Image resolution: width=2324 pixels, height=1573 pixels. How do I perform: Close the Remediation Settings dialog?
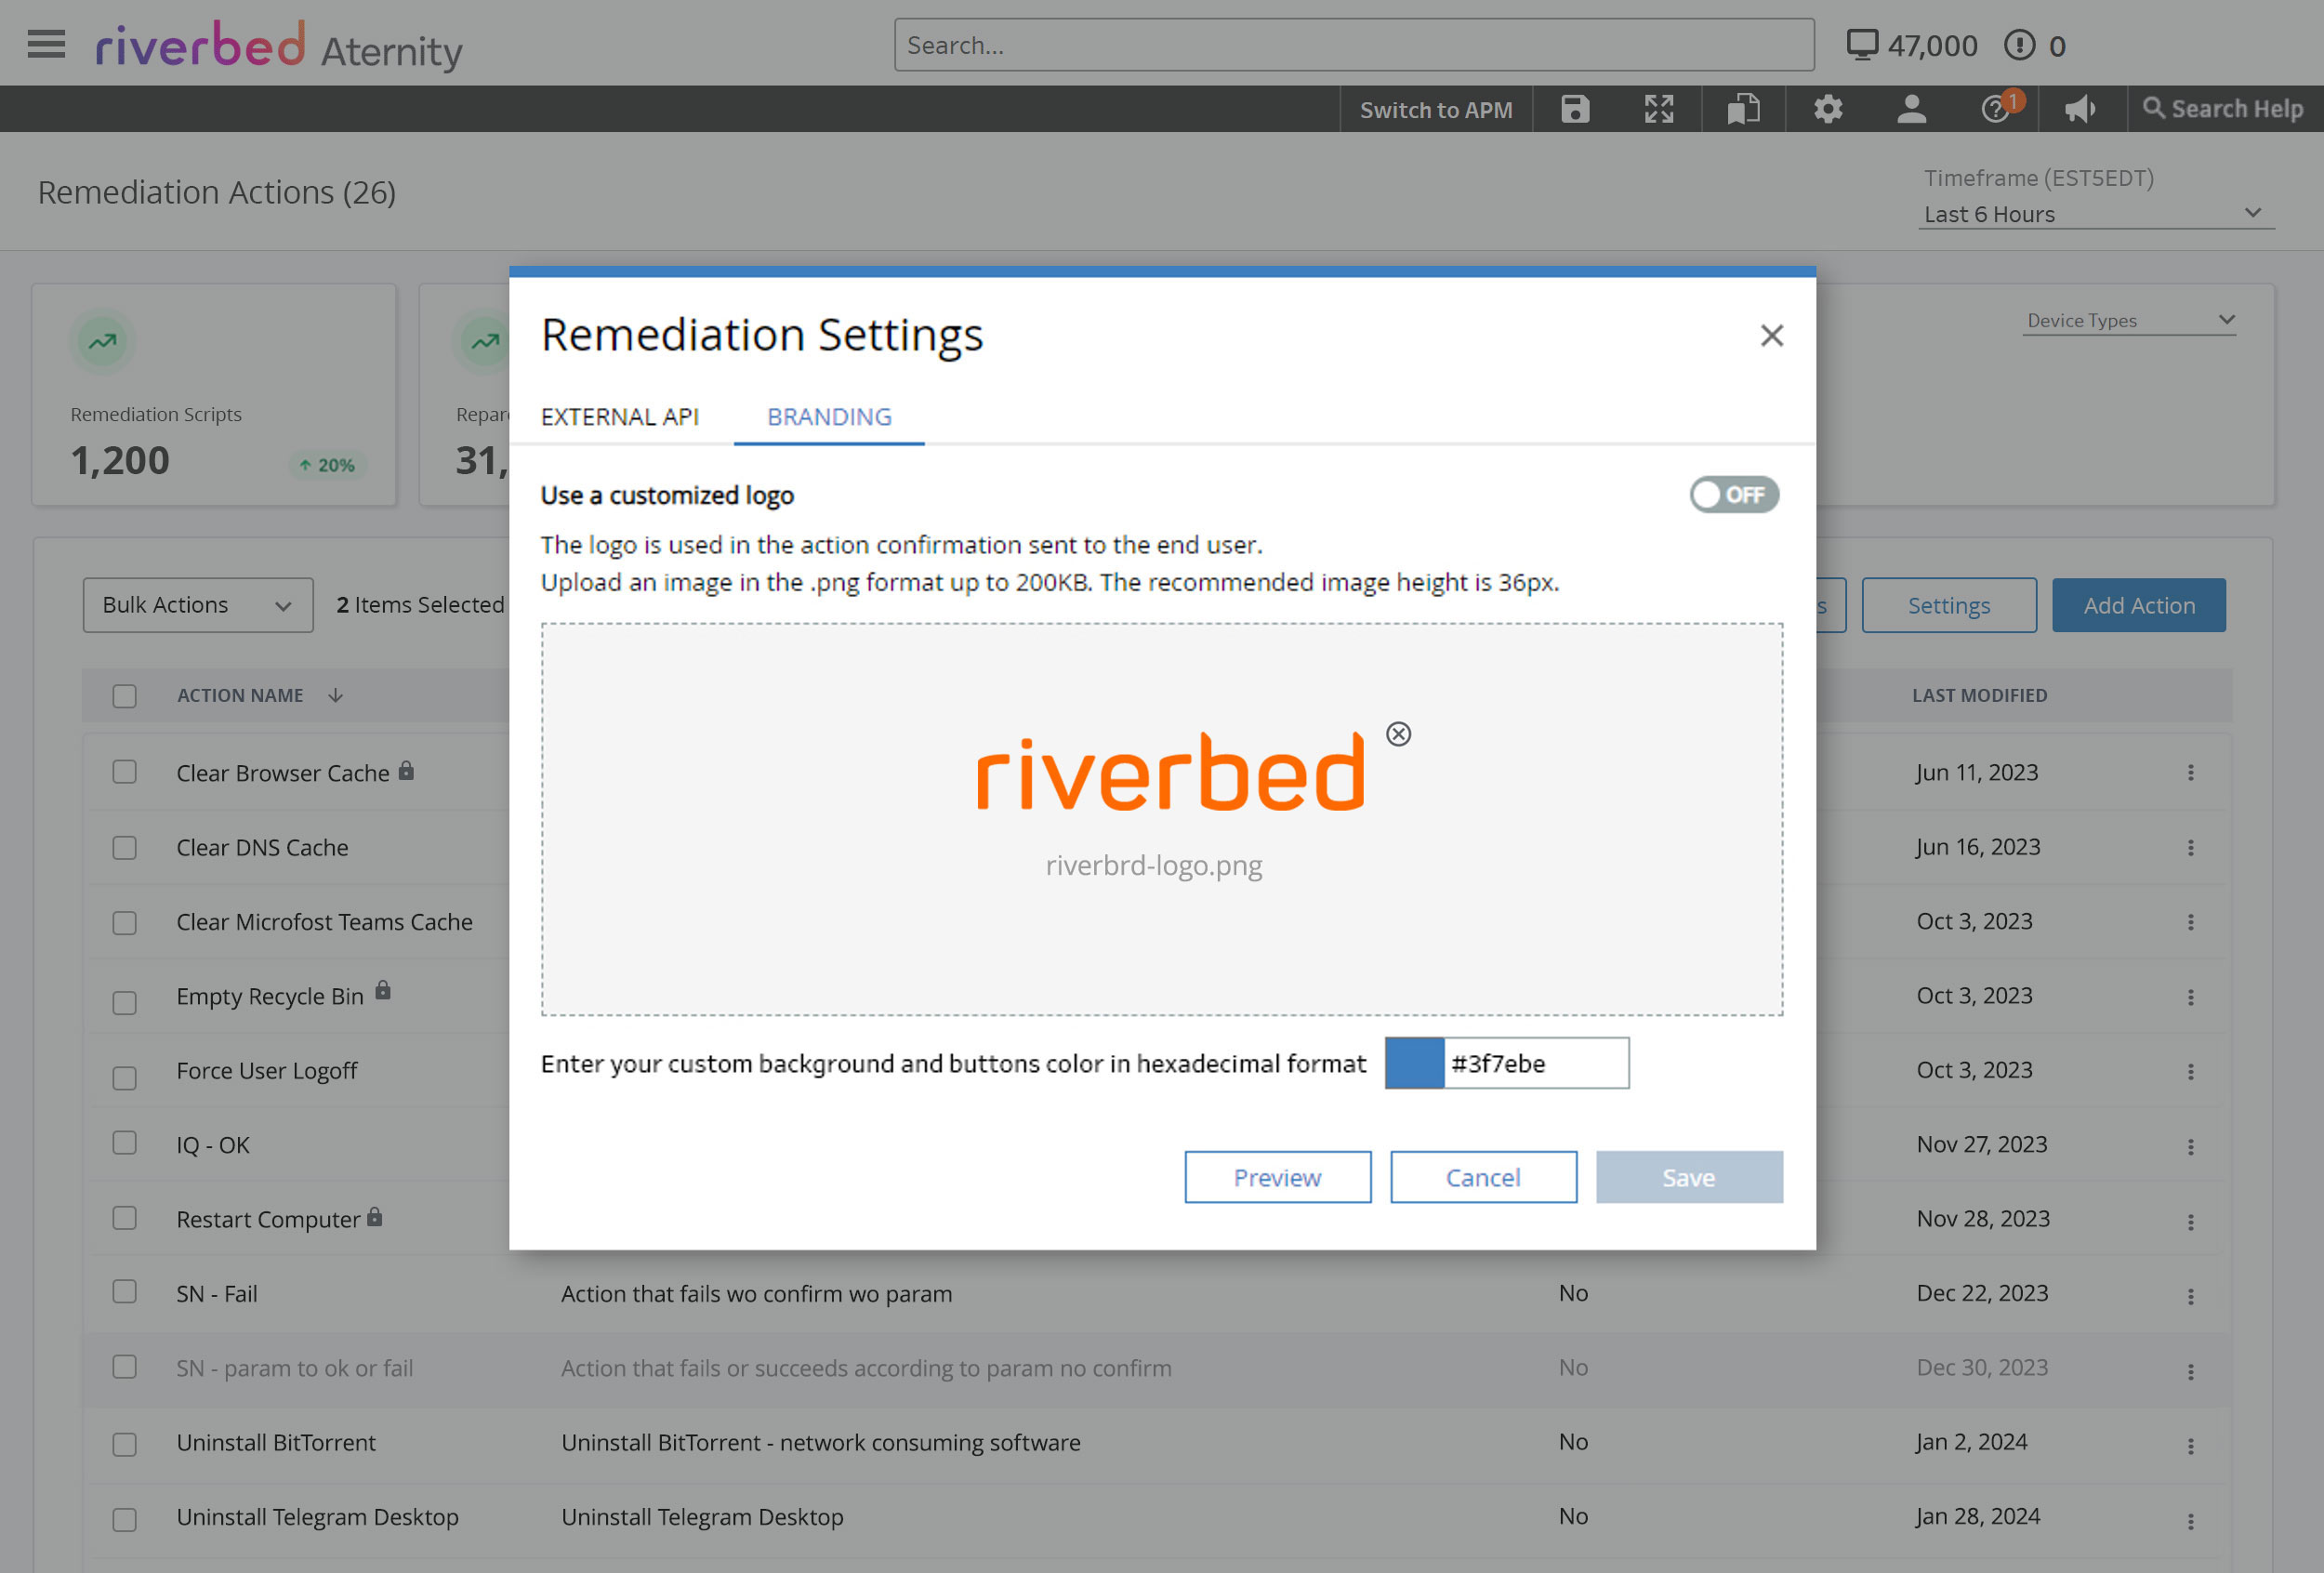tap(1771, 335)
